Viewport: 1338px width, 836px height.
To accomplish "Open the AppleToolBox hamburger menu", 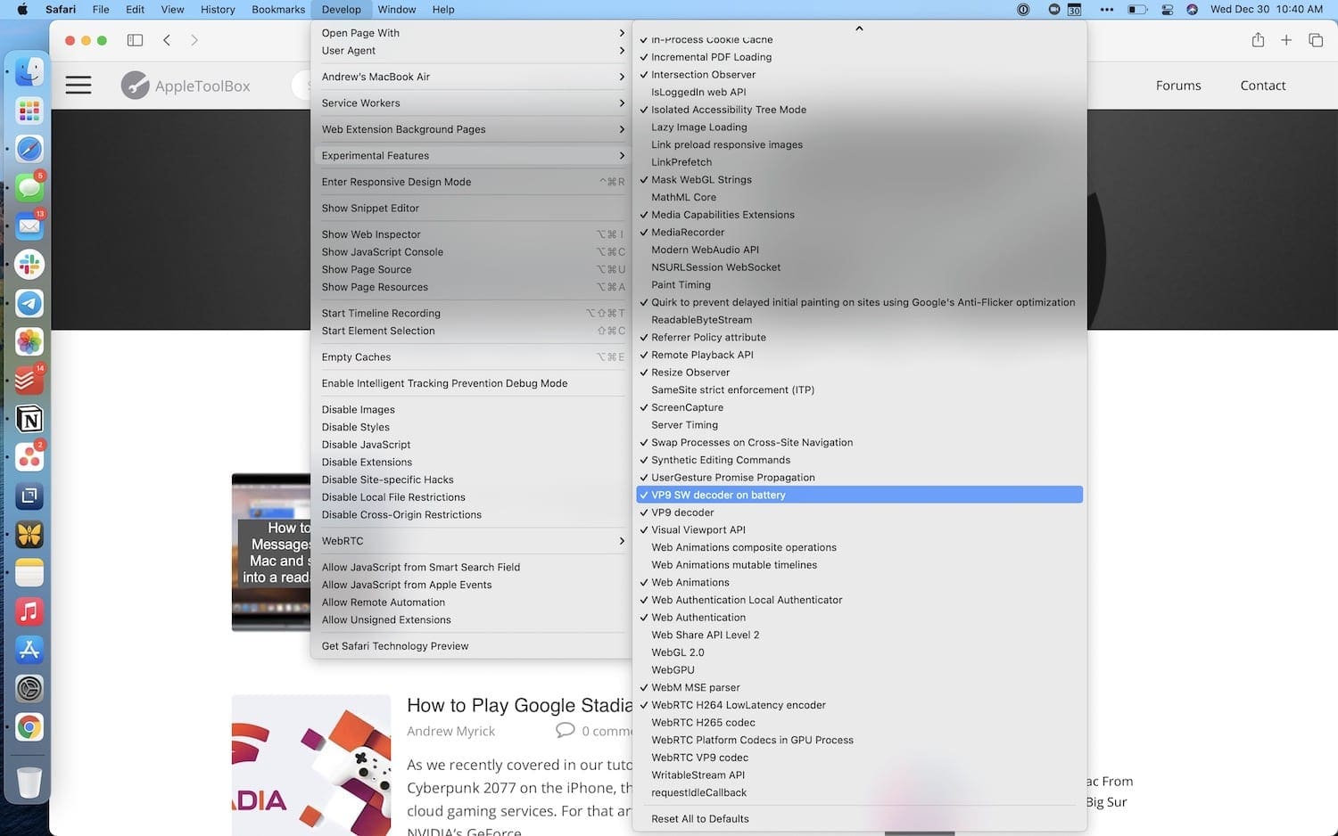I will pyautogui.click(x=78, y=86).
